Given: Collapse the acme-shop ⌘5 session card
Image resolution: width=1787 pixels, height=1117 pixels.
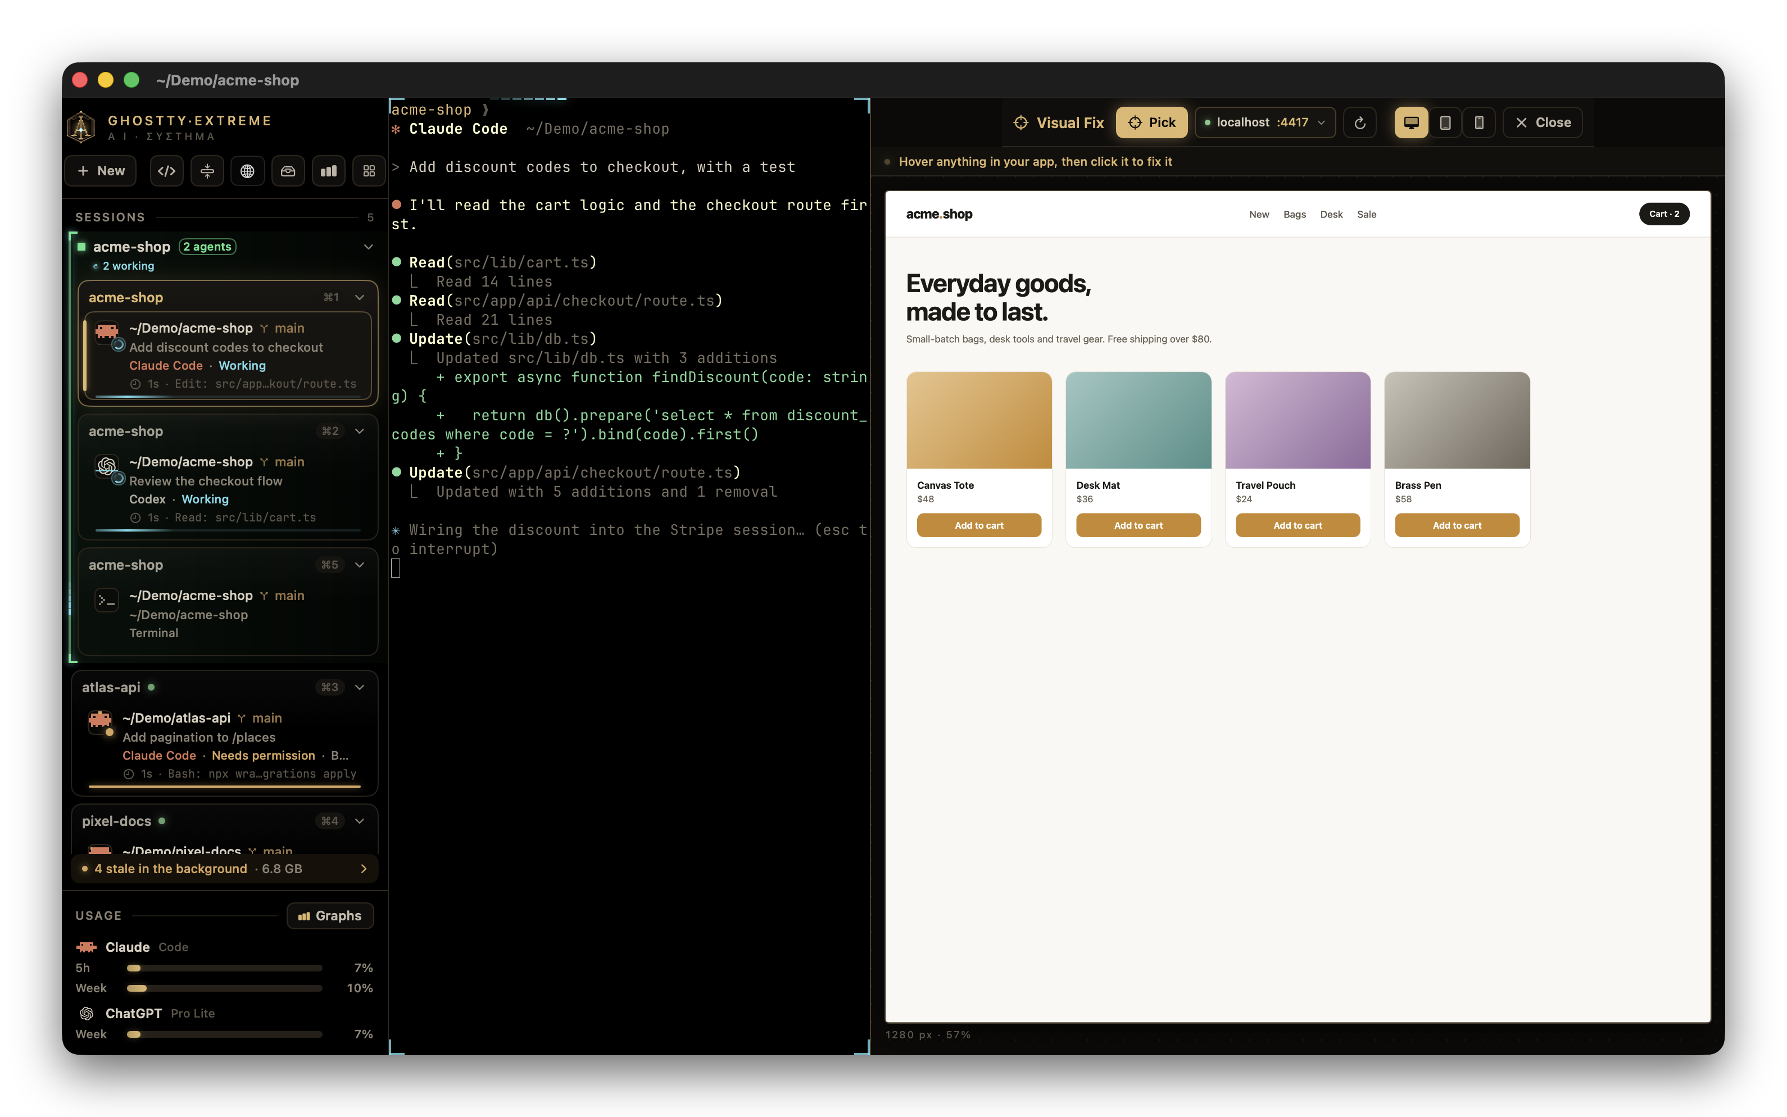Looking at the screenshot, I should [x=360, y=565].
